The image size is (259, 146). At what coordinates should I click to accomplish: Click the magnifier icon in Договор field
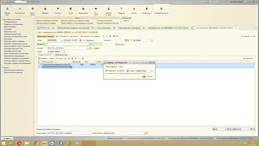[x=91, y=48]
